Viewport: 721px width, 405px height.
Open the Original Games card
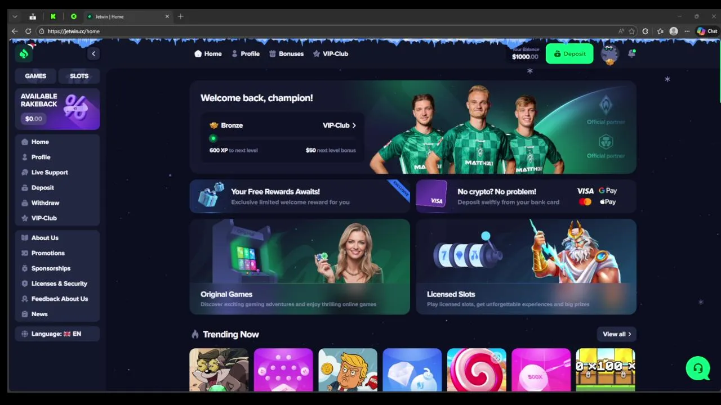(x=300, y=267)
